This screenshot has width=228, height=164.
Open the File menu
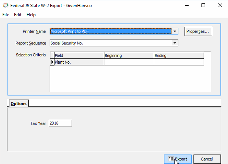6,15
